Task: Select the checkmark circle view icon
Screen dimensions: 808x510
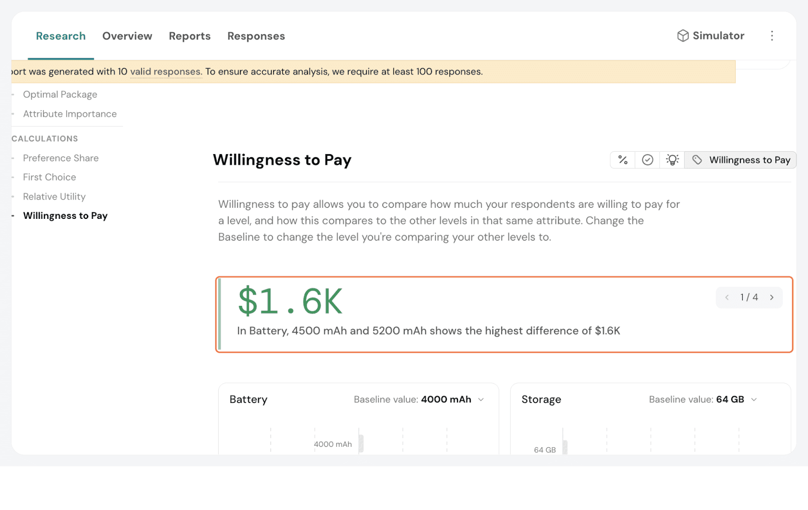Action: coord(647,160)
